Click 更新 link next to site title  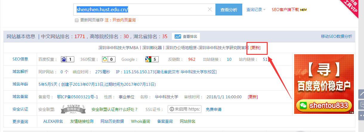pyautogui.click(x=255, y=48)
